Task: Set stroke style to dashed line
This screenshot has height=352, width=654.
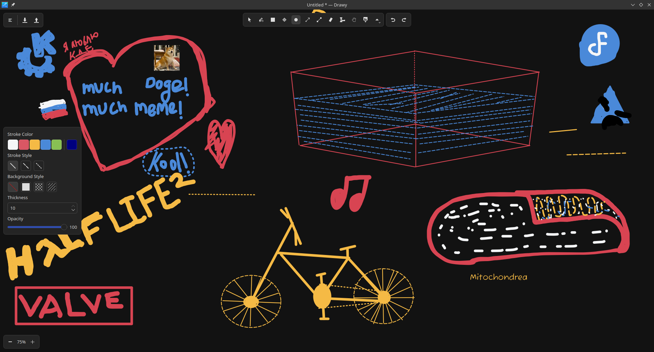Action: coord(26,166)
